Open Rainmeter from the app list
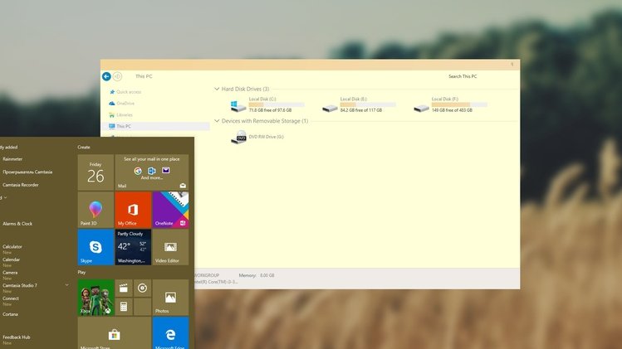The width and height of the screenshot is (622, 349). tap(12, 159)
